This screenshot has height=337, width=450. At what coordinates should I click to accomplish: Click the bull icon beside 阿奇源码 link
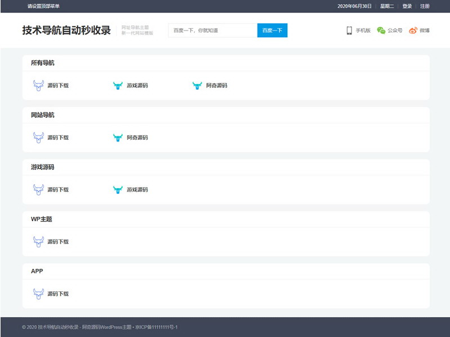click(x=196, y=85)
